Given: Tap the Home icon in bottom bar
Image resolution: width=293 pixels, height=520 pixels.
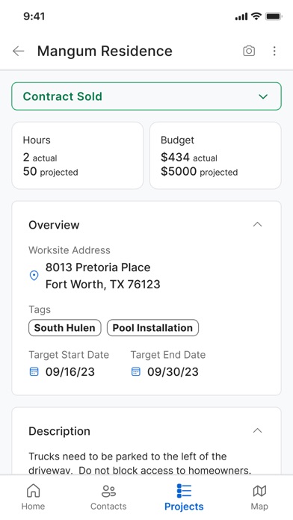Looking at the screenshot, I should pyautogui.click(x=33, y=491).
